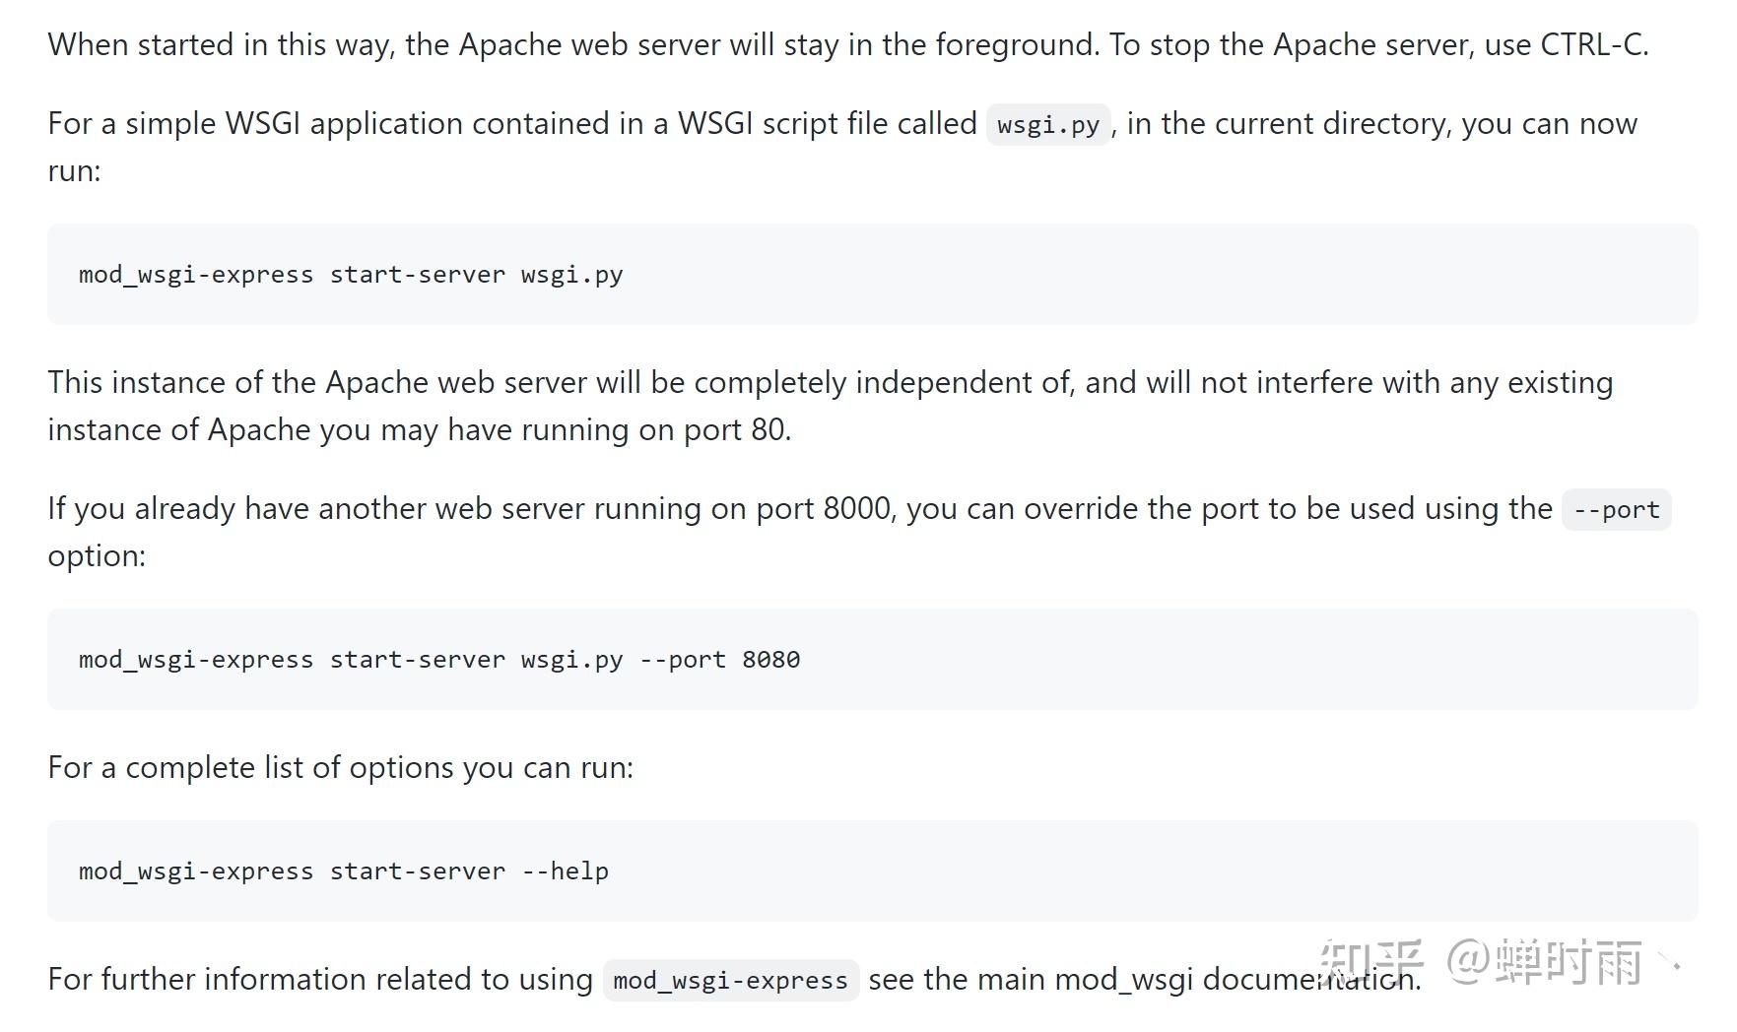This screenshot has width=1737, height=1032.
Task: Click the @蝉时雨 watermark username
Action: [x=1543, y=963]
